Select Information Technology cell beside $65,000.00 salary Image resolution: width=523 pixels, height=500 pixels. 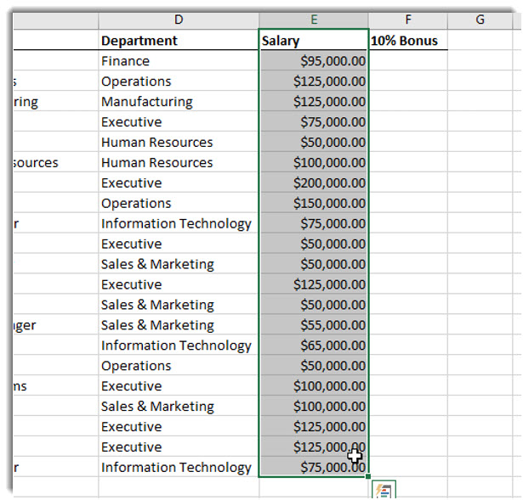[178, 346]
